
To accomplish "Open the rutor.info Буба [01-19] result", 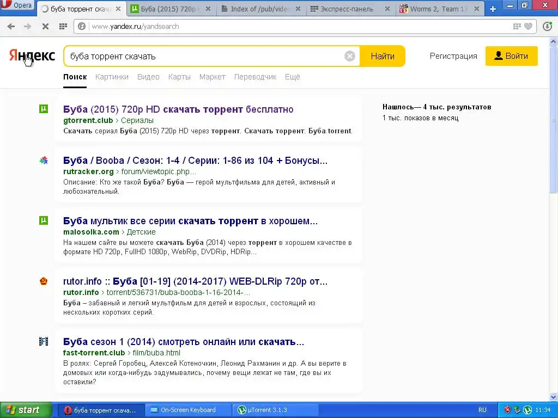I will pos(196,281).
